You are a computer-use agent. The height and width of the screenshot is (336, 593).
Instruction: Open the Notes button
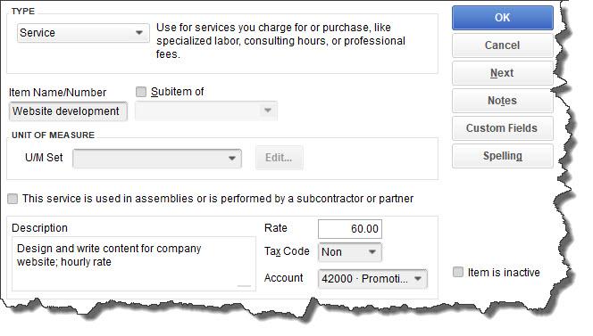502,101
